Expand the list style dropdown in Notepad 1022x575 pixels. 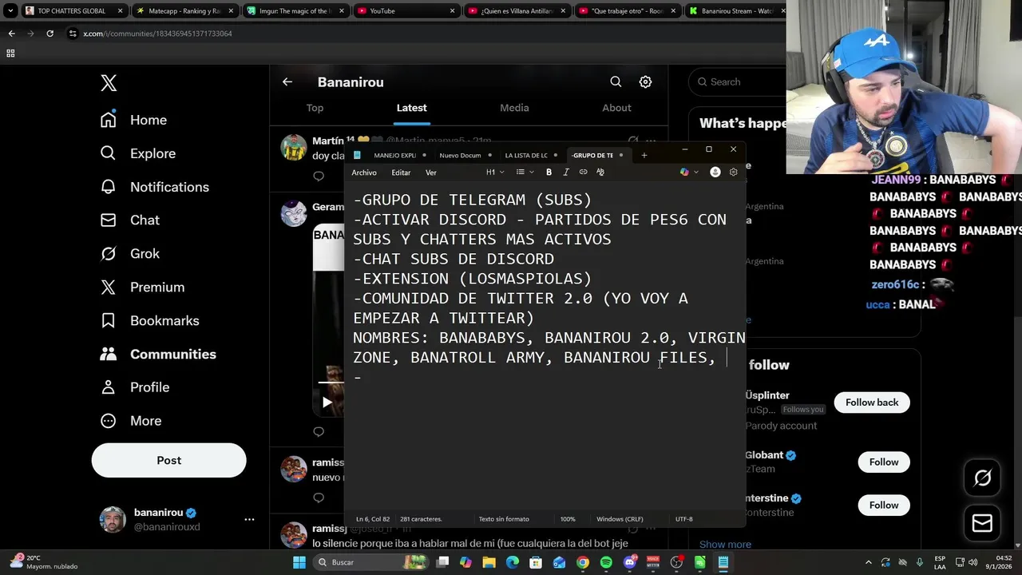click(525, 172)
